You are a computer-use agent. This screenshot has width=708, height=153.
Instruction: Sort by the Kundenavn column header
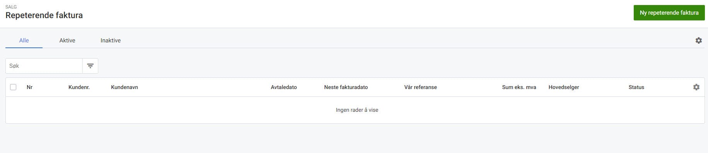coord(125,87)
